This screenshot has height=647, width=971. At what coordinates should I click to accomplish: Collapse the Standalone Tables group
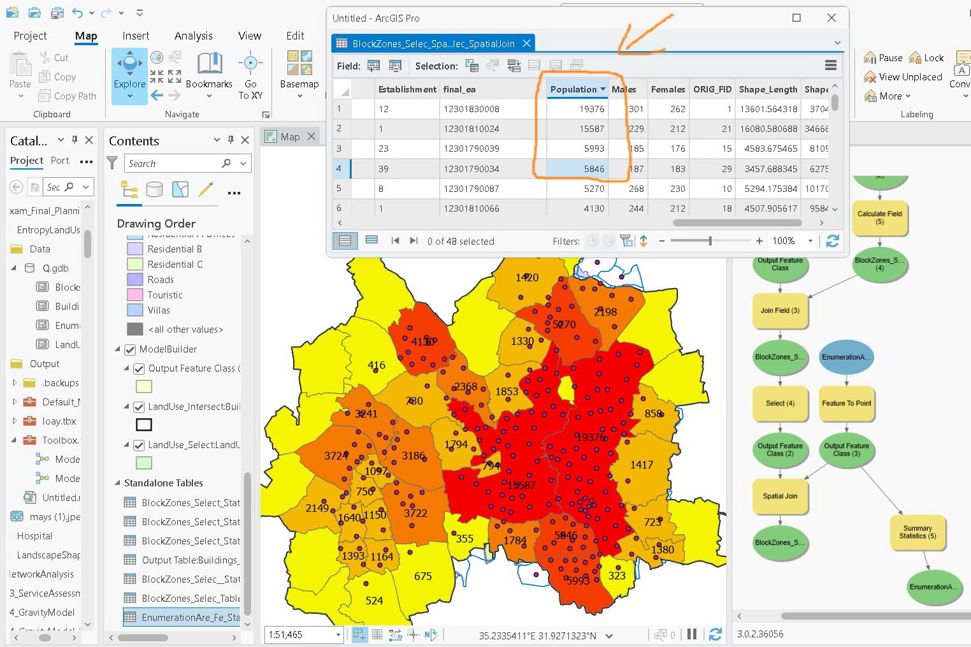point(117,483)
